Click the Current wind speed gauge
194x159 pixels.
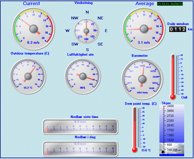[x=33, y=28]
